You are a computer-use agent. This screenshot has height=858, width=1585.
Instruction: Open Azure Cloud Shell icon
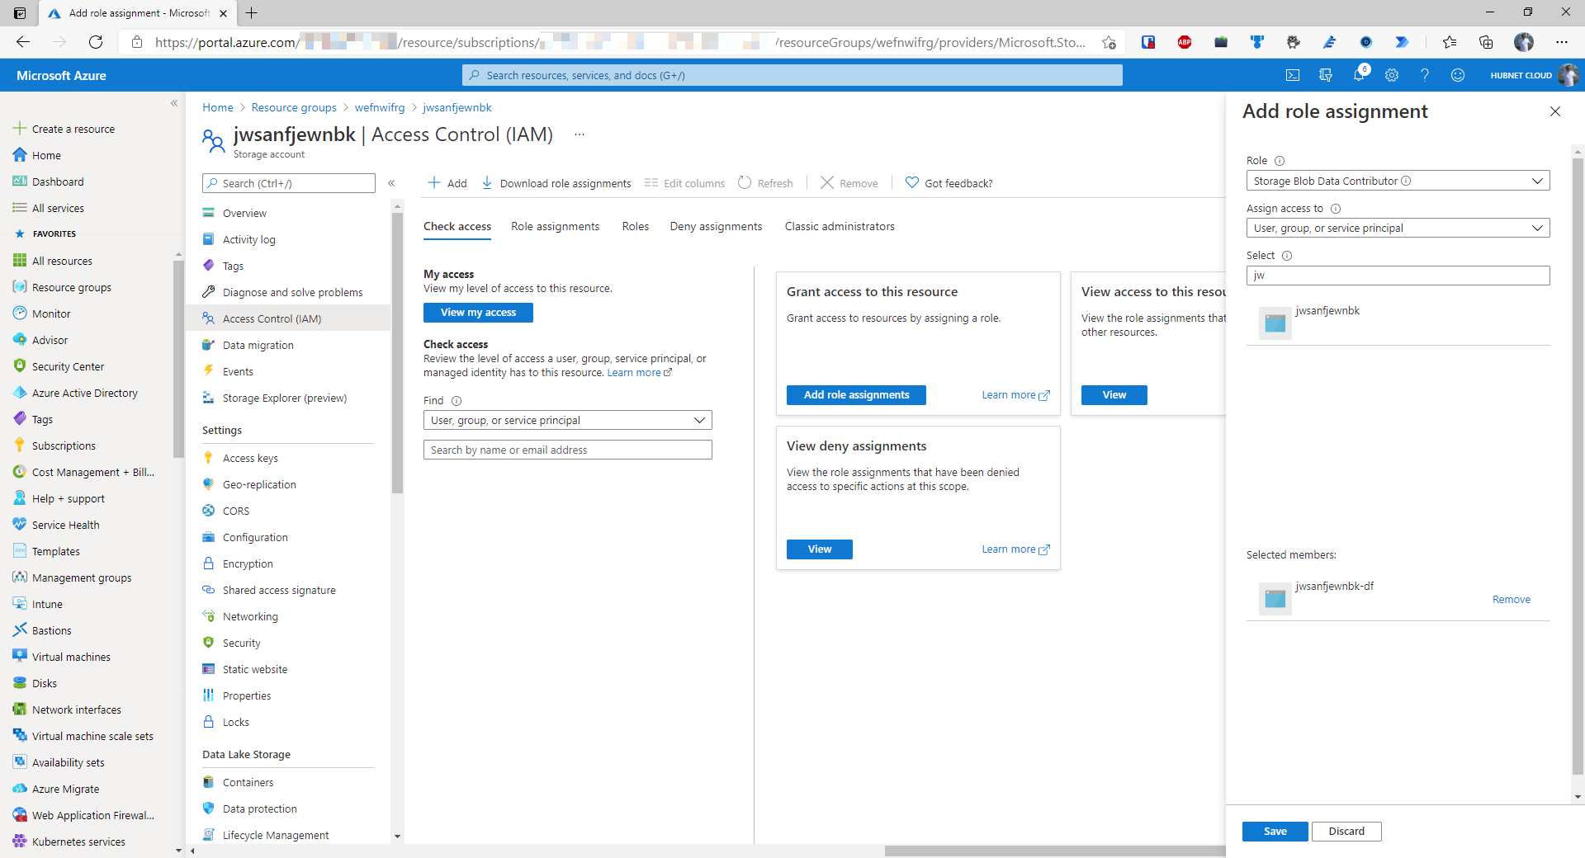coord(1293,75)
